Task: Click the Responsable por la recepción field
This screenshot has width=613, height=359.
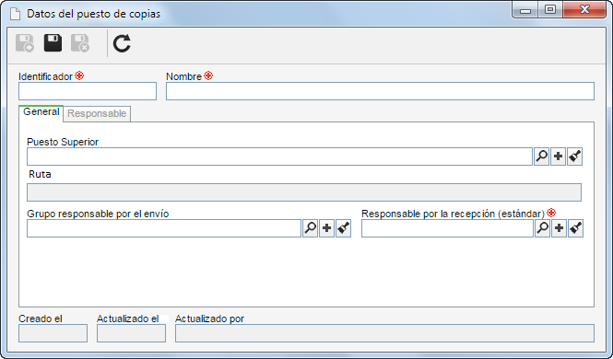Action: tap(447, 228)
